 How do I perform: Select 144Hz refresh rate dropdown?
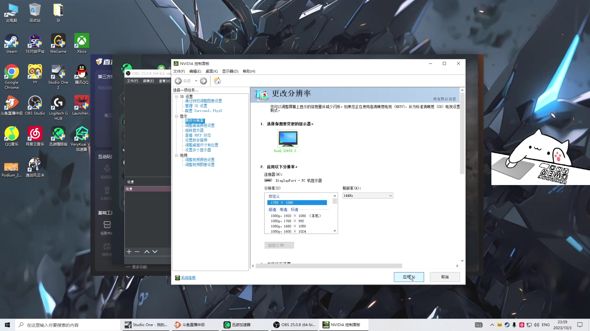[367, 196]
